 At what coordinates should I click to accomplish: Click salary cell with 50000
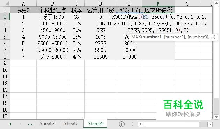pos(129,56)
